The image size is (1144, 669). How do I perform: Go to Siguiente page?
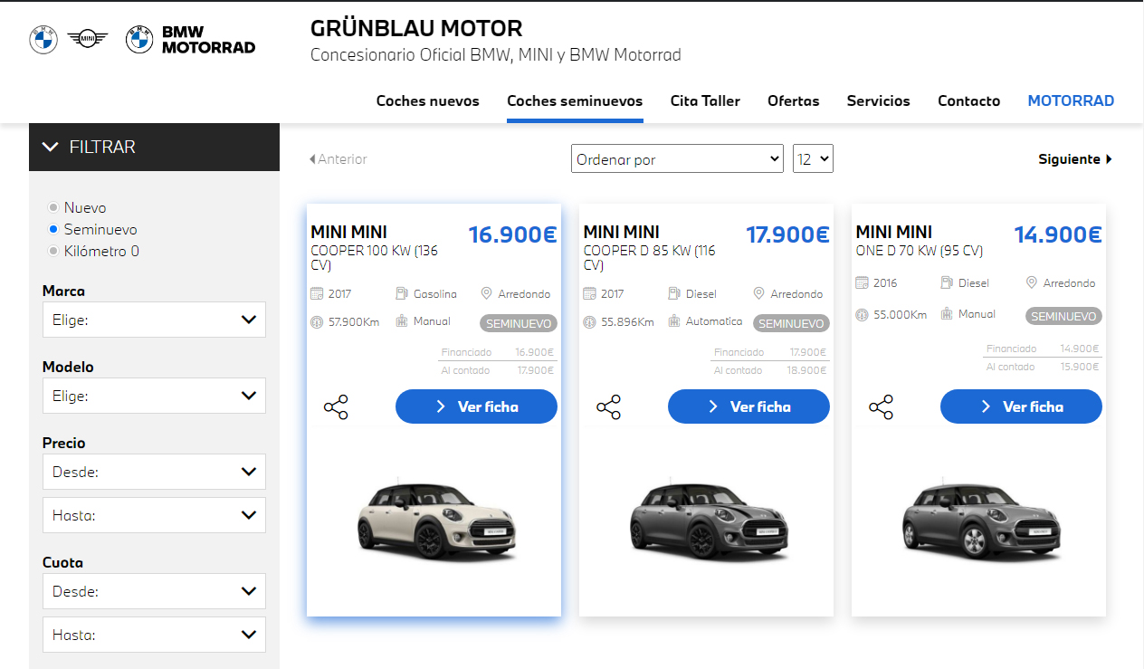pos(1075,159)
